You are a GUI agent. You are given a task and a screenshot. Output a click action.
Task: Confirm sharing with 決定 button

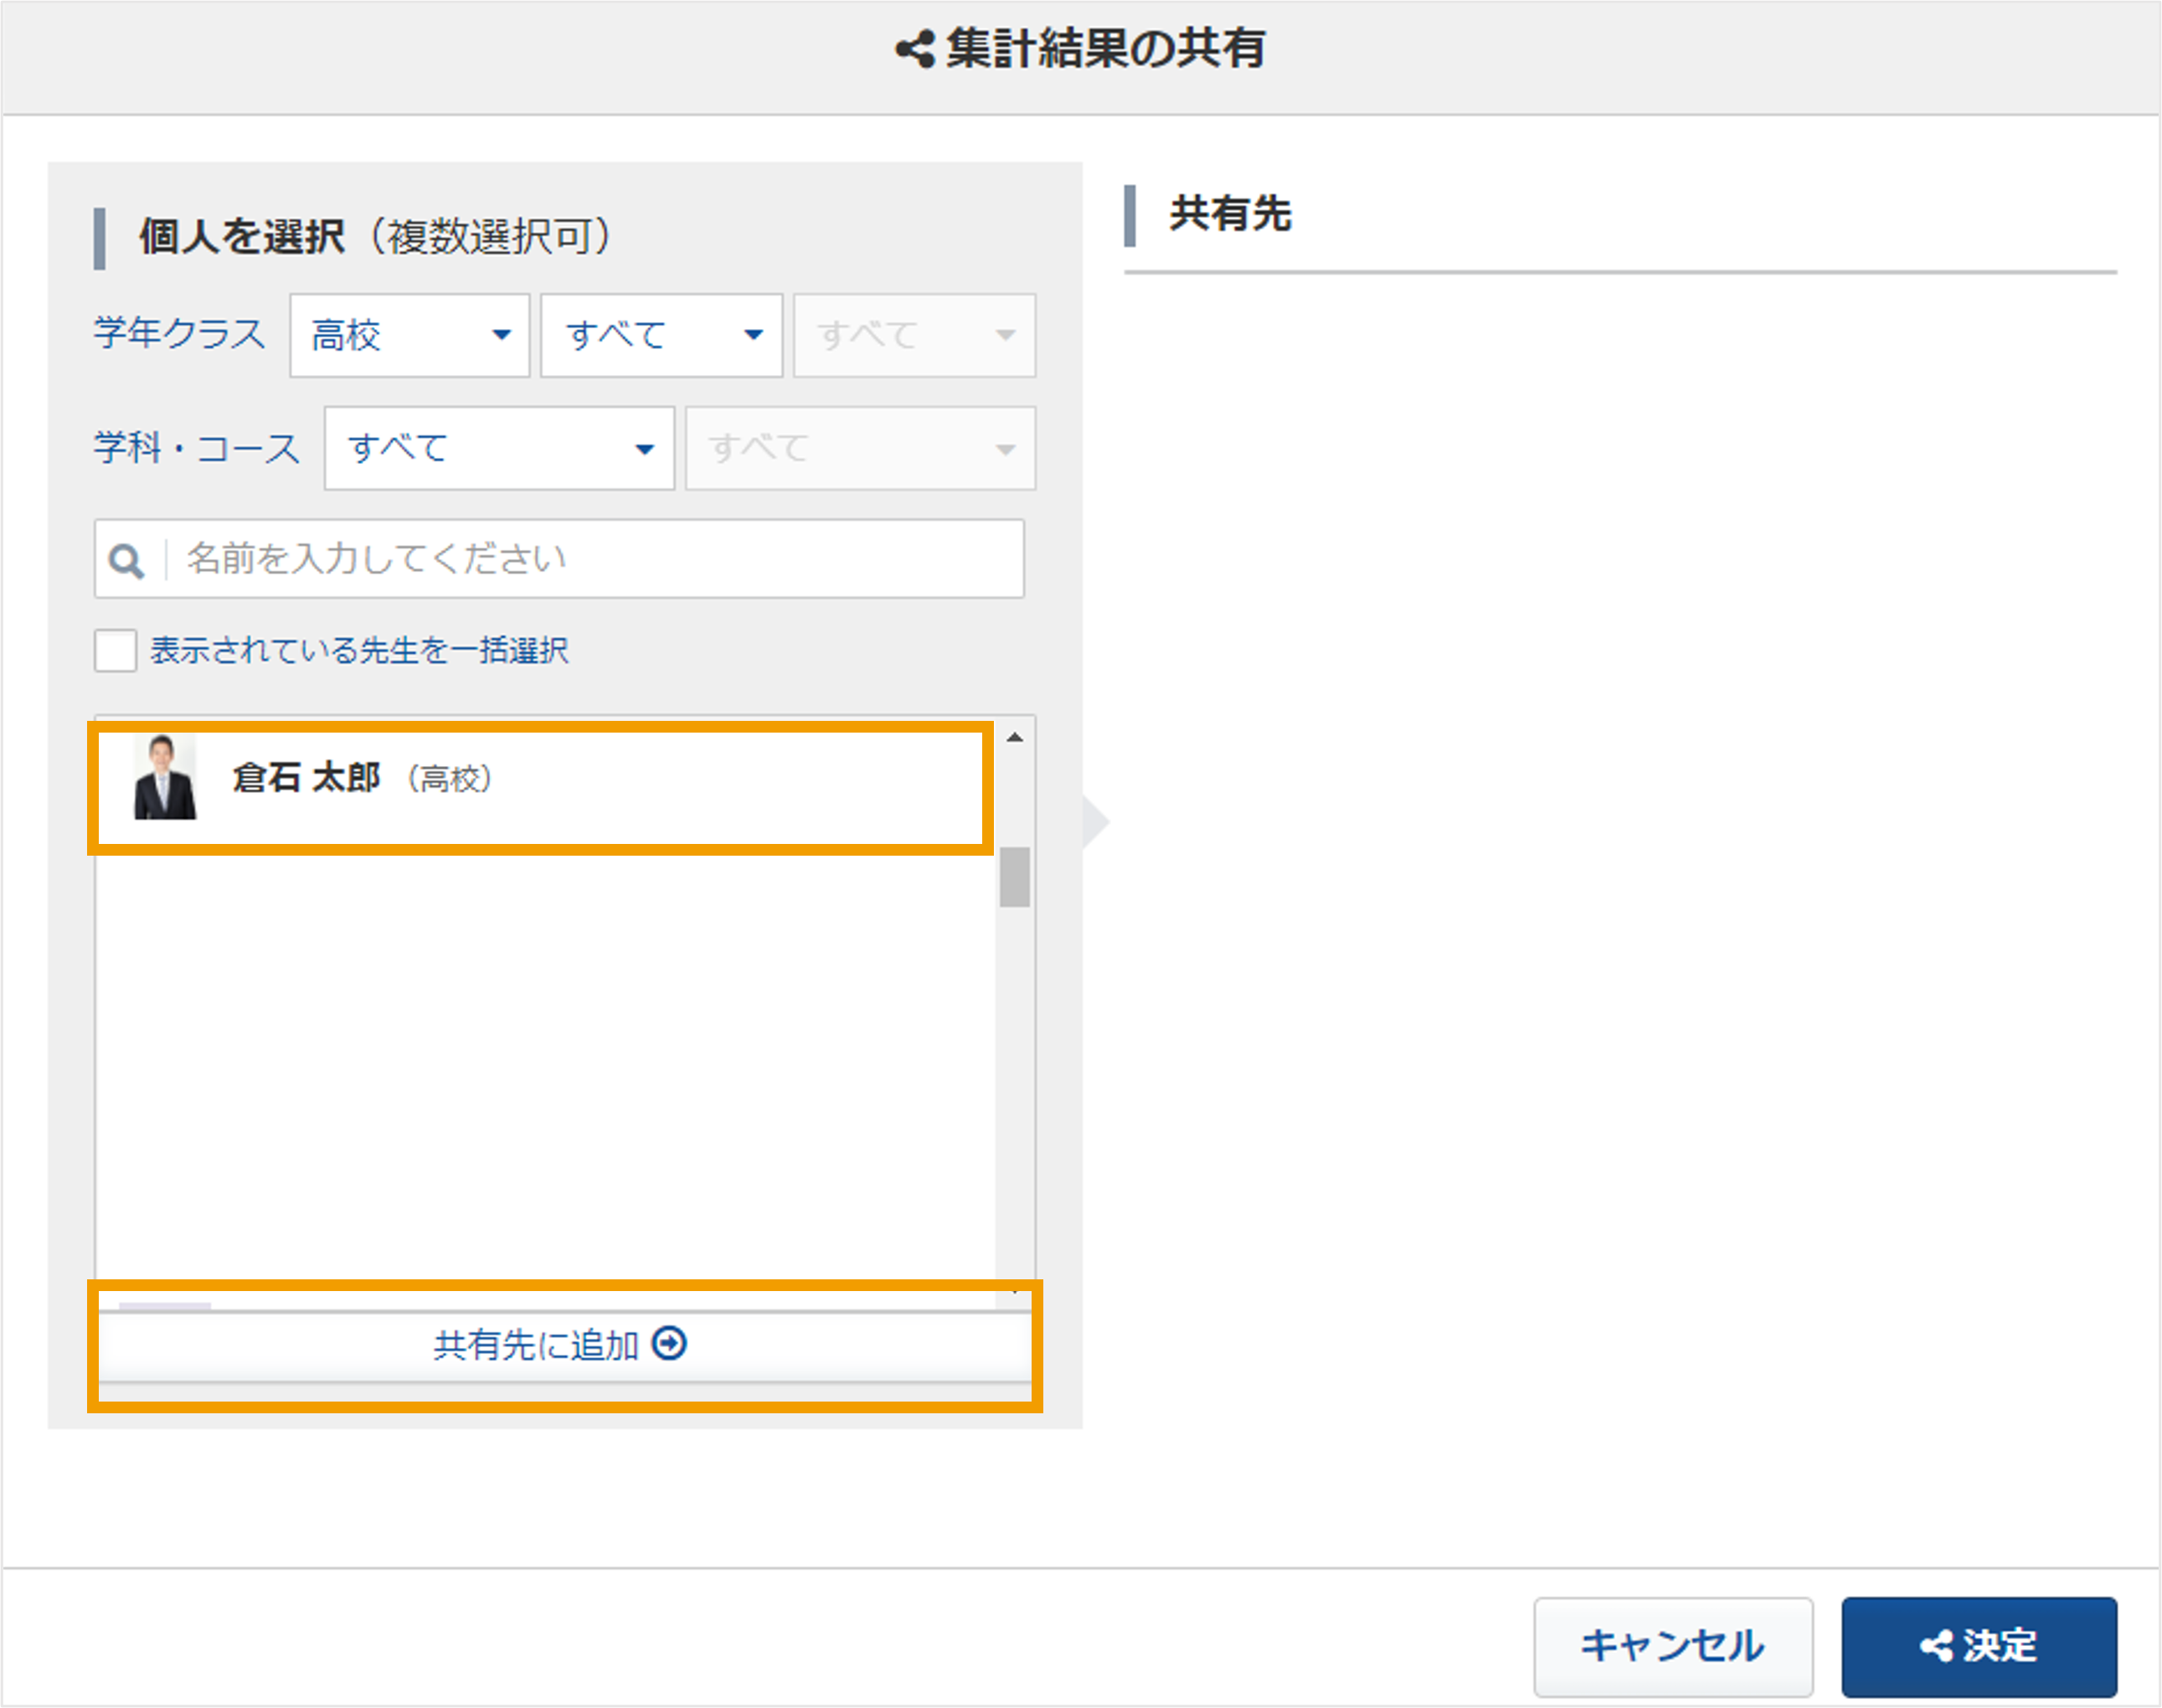tap(1979, 1645)
